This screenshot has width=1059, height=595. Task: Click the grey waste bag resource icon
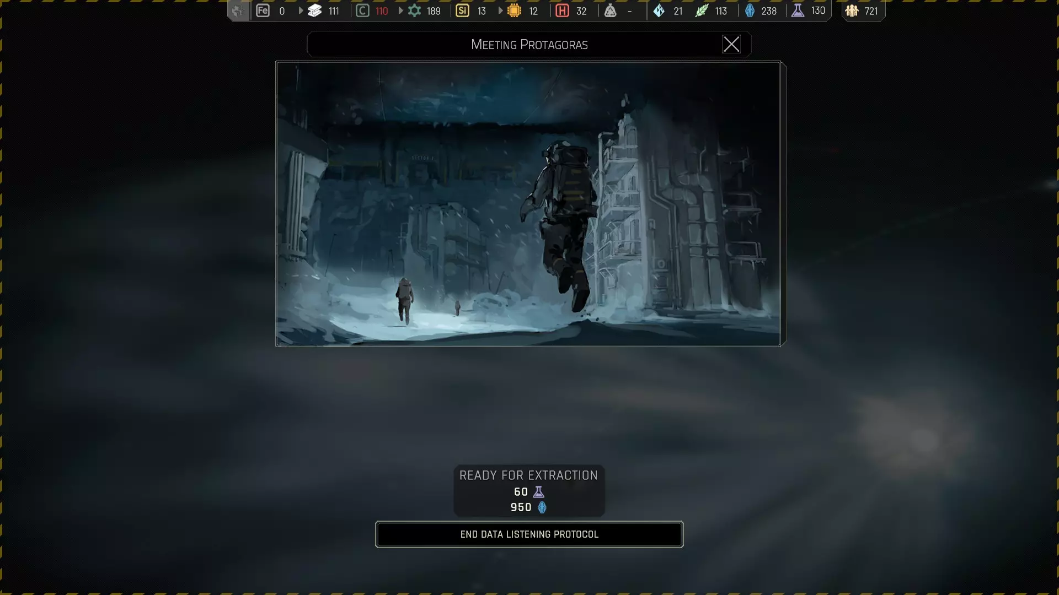(610, 10)
